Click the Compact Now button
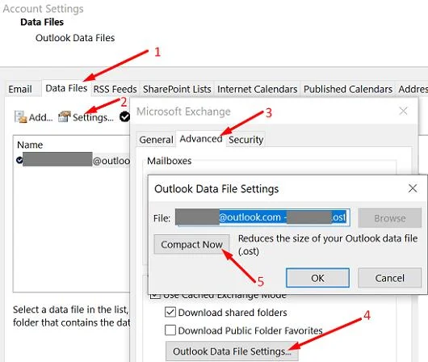Screen dimensions: 428x362 click(191, 245)
